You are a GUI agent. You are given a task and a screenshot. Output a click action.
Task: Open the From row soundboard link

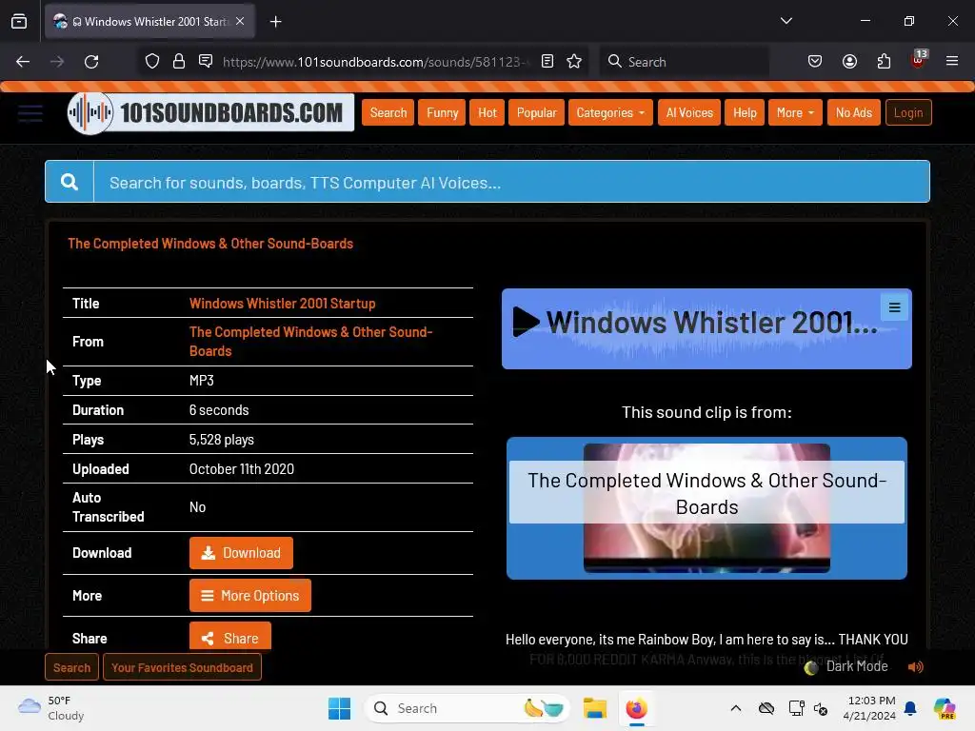point(311,342)
